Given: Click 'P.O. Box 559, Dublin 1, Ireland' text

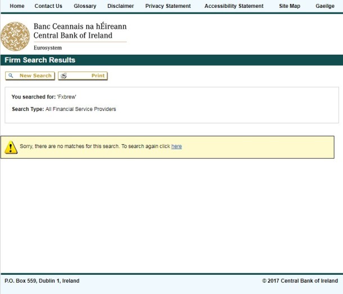Looking at the screenshot, I should coord(42,280).
